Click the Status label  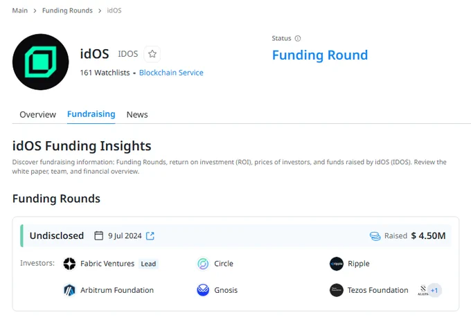(x=281, y=39)
